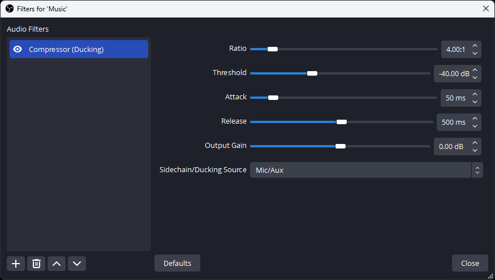The height and width of the screenshot is (280, 495).
Task: Click the trash icon to remove filter
Action: (x=36, y=263)
